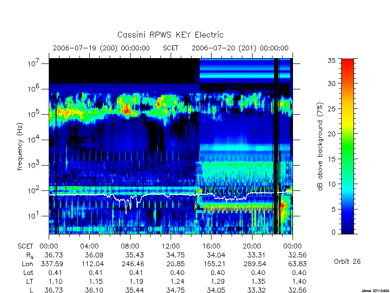The image size is (390, 293).
Task: Click the 10^3 frequency tick label
Action: (x=34, y=165)
